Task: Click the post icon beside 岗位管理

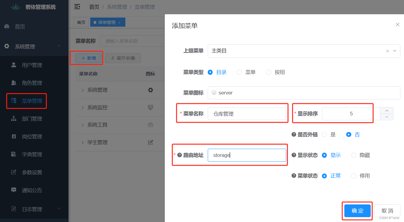Action: 14,136
